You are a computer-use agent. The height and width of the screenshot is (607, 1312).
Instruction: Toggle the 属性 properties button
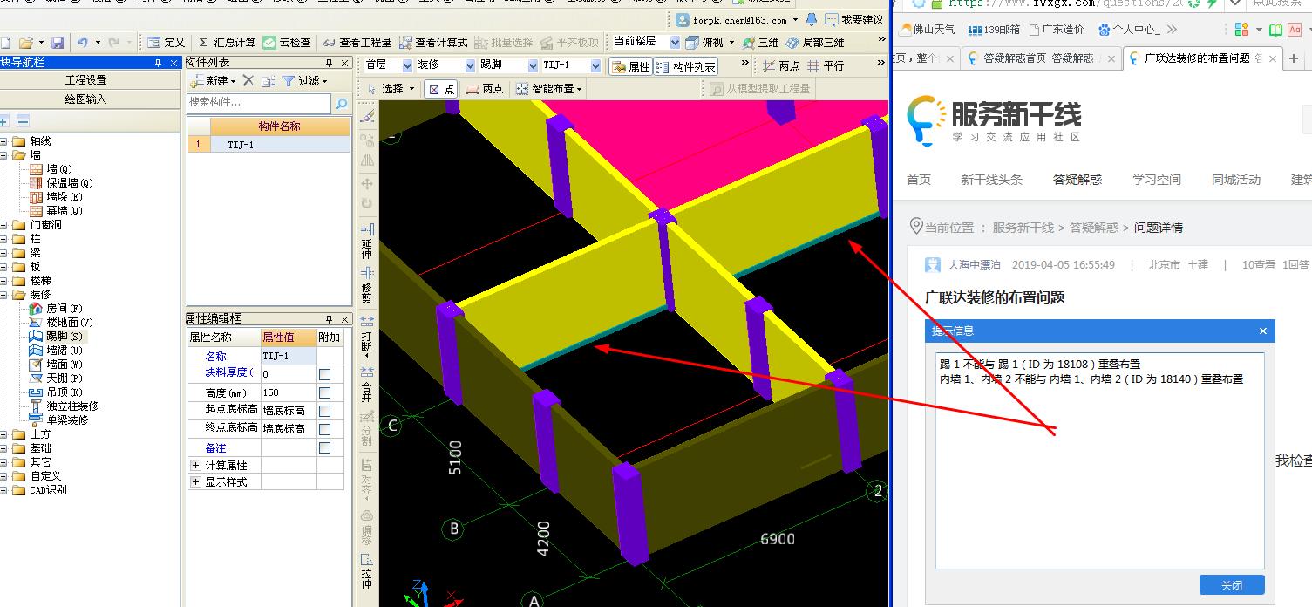pos(630,66)
